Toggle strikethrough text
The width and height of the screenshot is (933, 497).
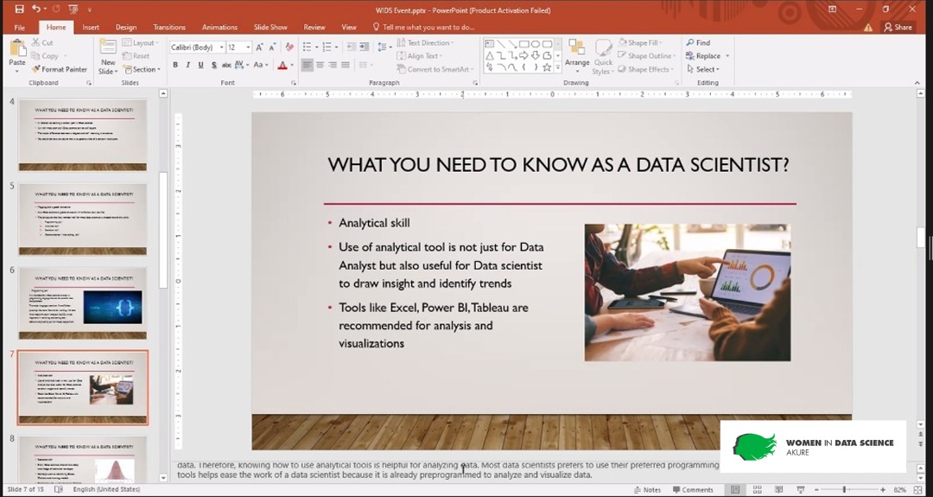point(226,65)
